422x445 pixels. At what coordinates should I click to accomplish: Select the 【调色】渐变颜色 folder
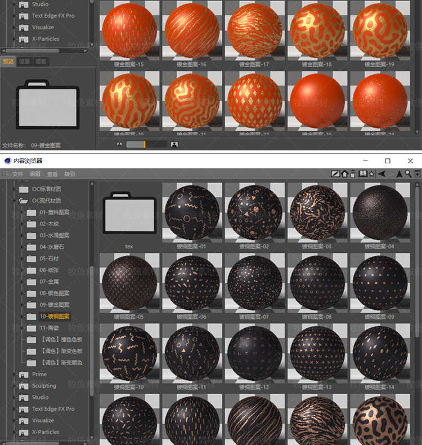pyautogui.click(x=62, y=363)
